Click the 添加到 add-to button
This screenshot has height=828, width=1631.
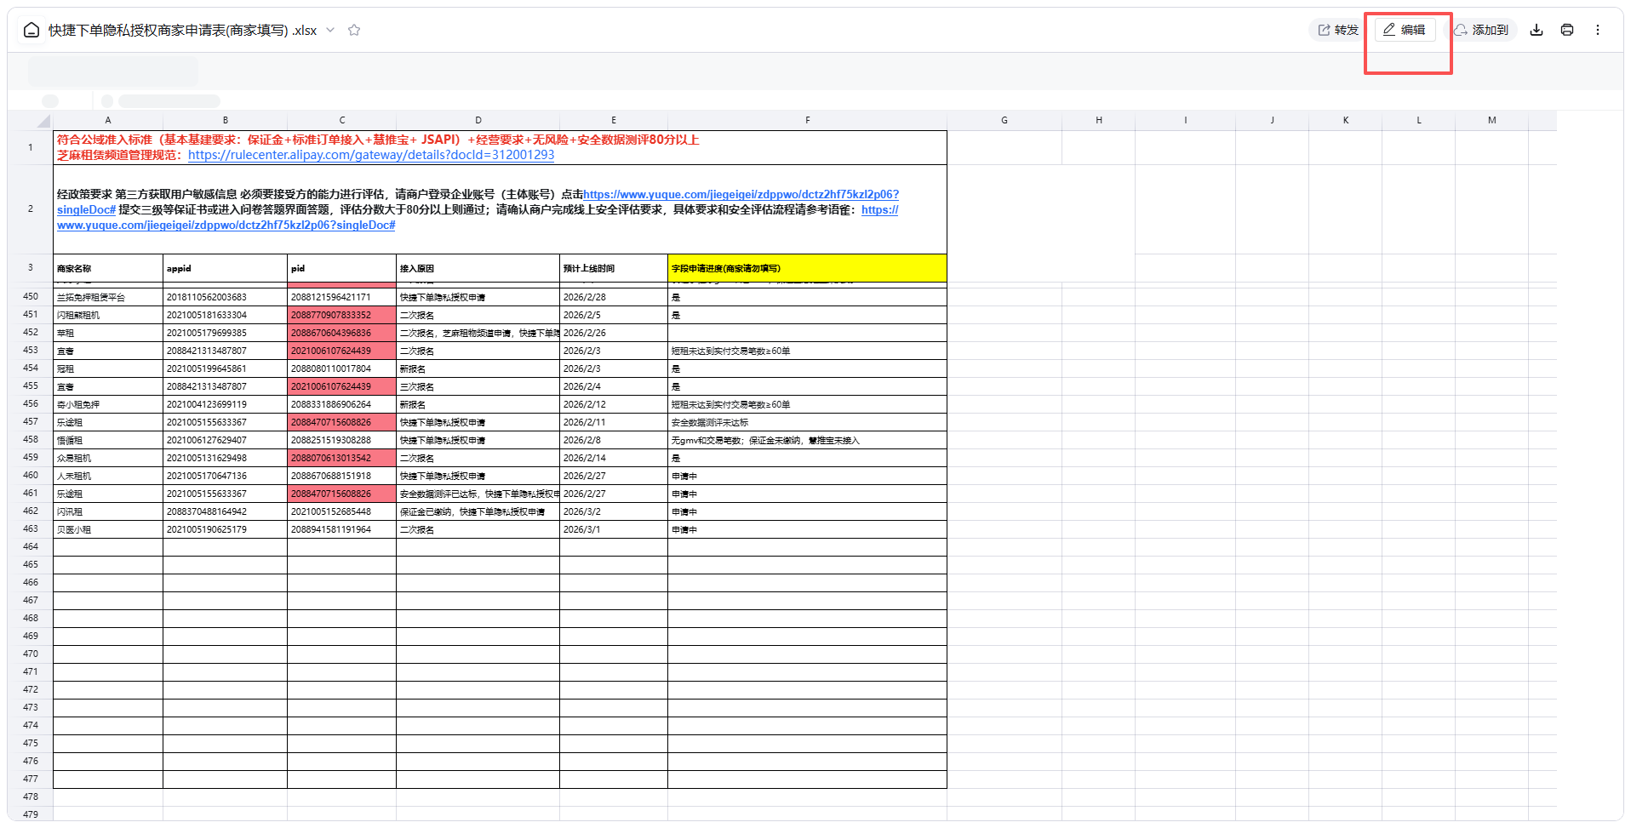click(1481, 30)
